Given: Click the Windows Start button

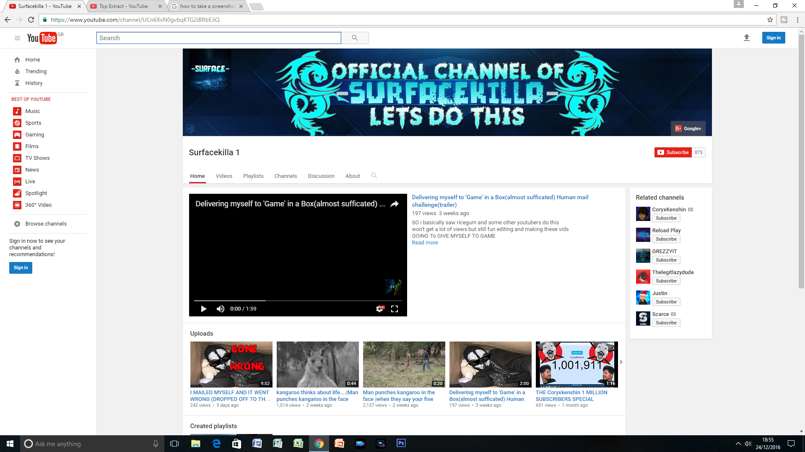Looking at the screenshot, I should [10, 444].
